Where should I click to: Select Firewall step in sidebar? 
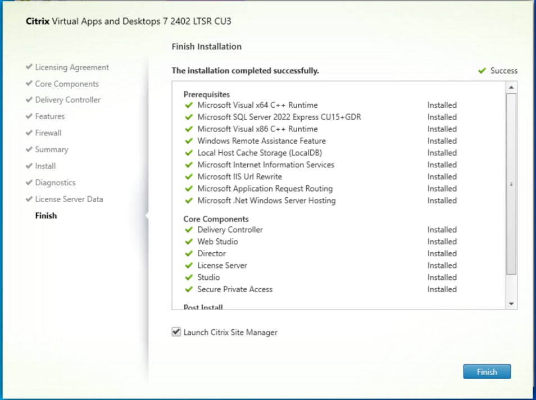click(x=48, y=133)
